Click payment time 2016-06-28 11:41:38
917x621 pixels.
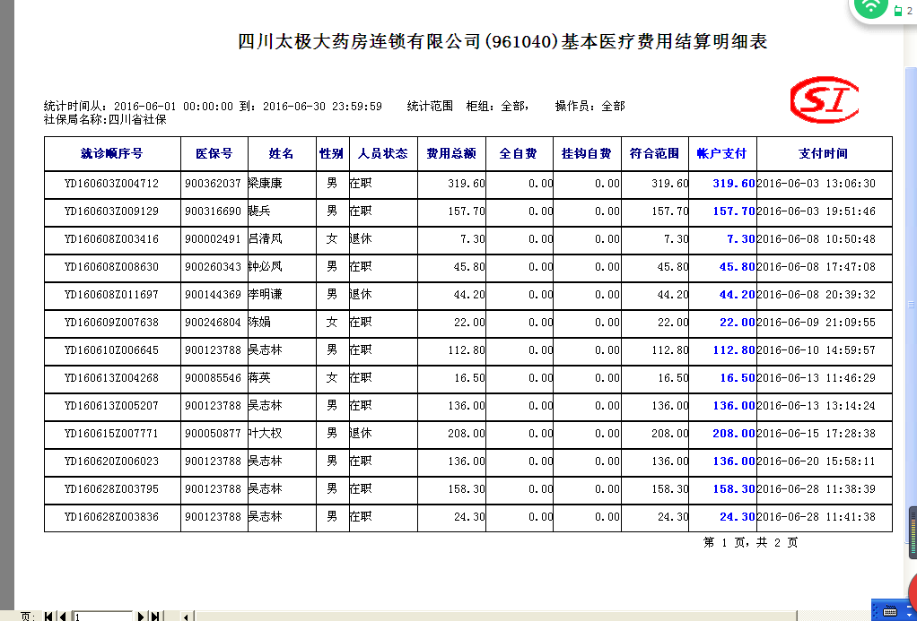[817, 516]
